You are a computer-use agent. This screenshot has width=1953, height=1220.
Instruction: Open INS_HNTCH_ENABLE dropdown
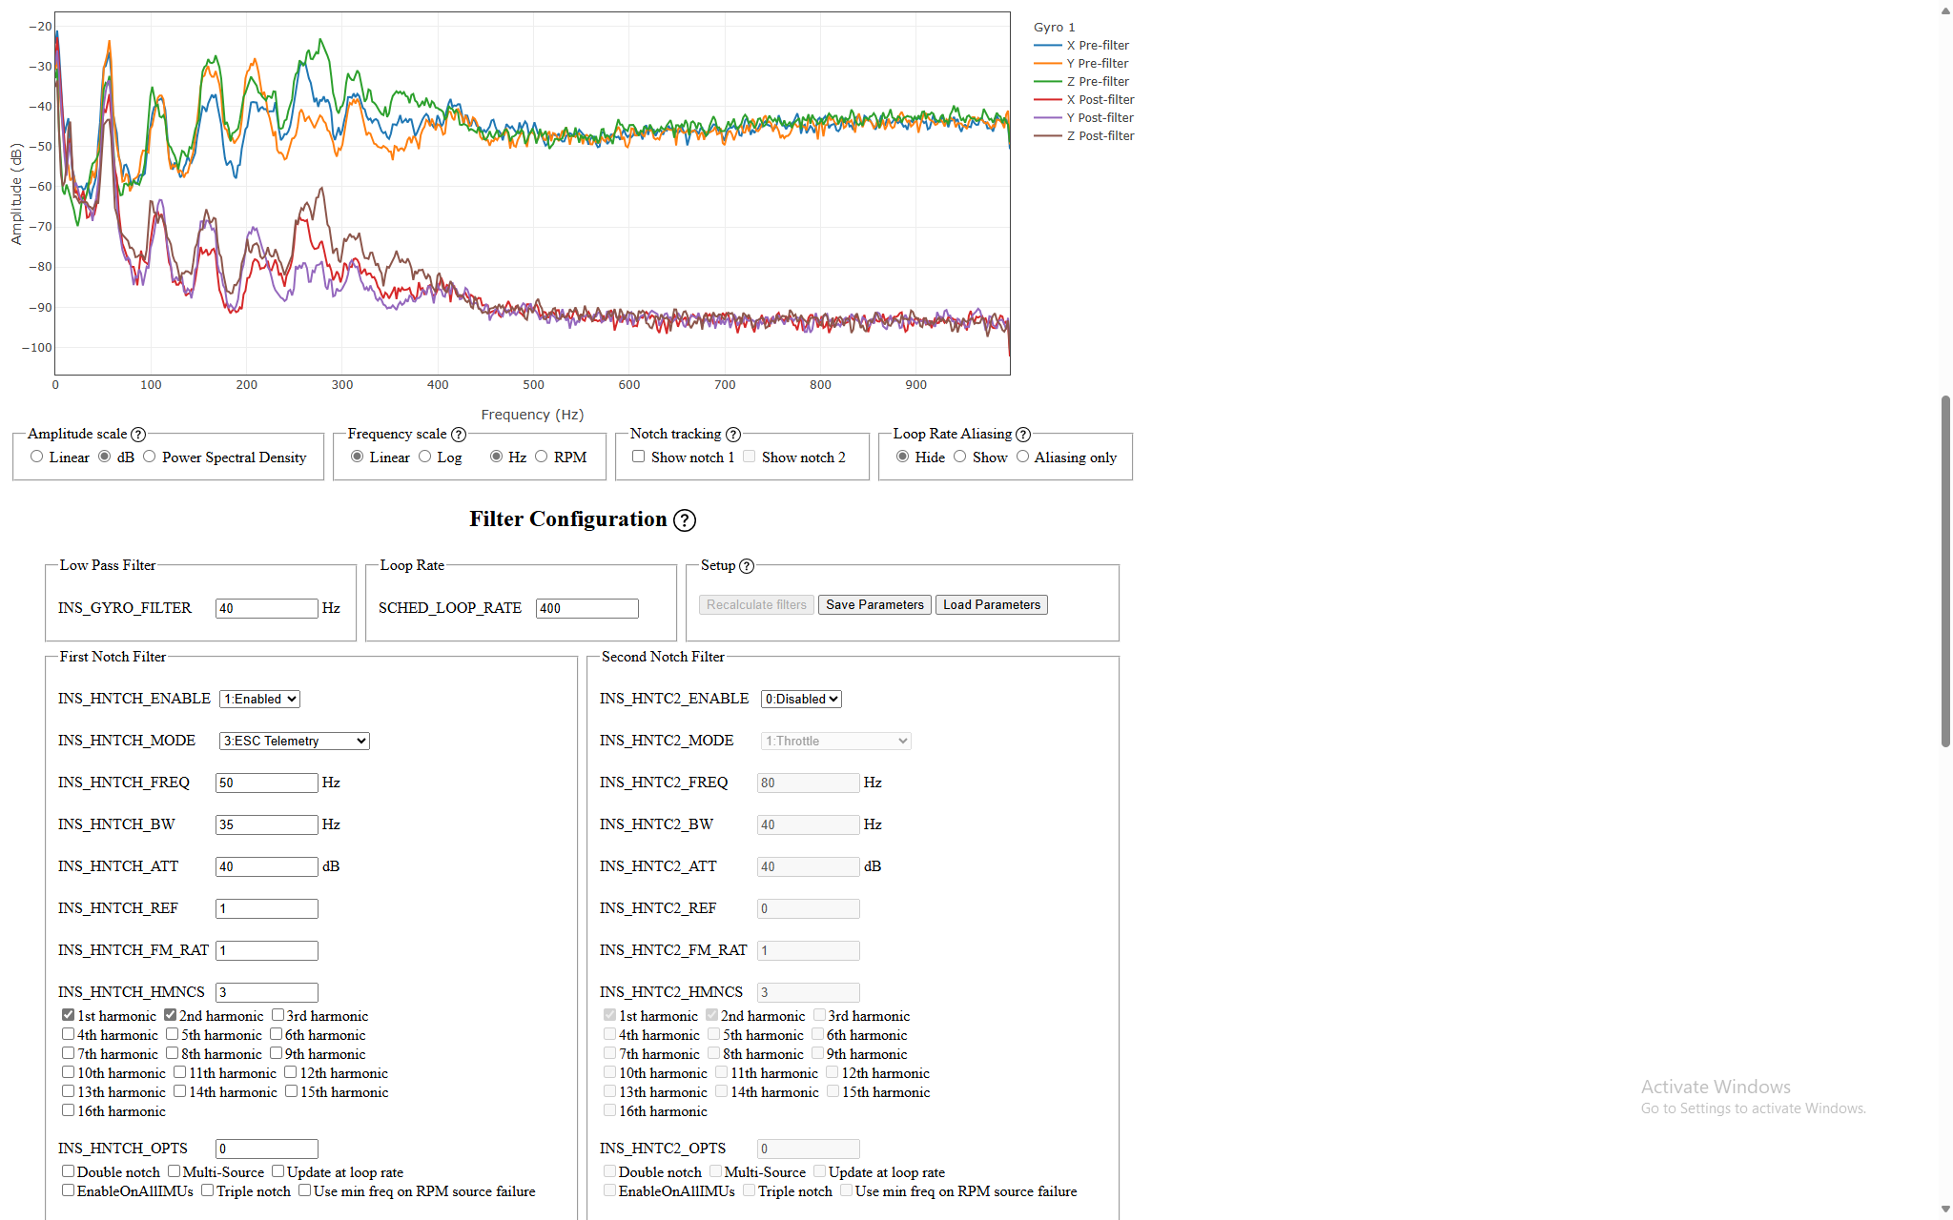click(259, 700)
